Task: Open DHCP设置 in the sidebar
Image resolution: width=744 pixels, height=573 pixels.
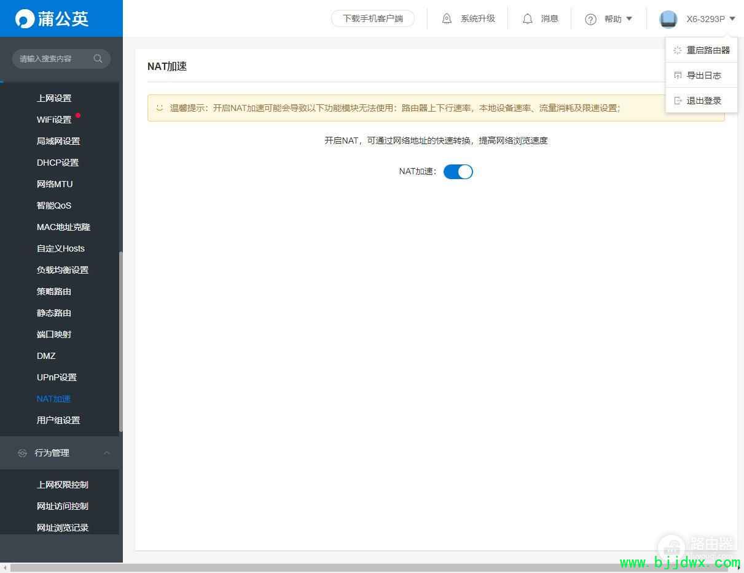Action: 58,163
